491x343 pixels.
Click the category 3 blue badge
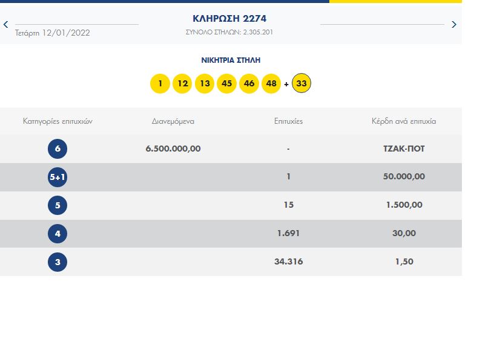[58, 262]
